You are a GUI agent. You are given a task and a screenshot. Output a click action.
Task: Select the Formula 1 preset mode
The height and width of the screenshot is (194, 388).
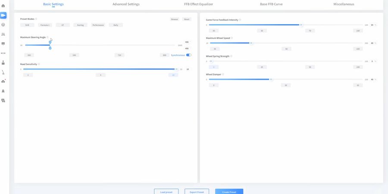pyautogui.click(x=45, y=25)
